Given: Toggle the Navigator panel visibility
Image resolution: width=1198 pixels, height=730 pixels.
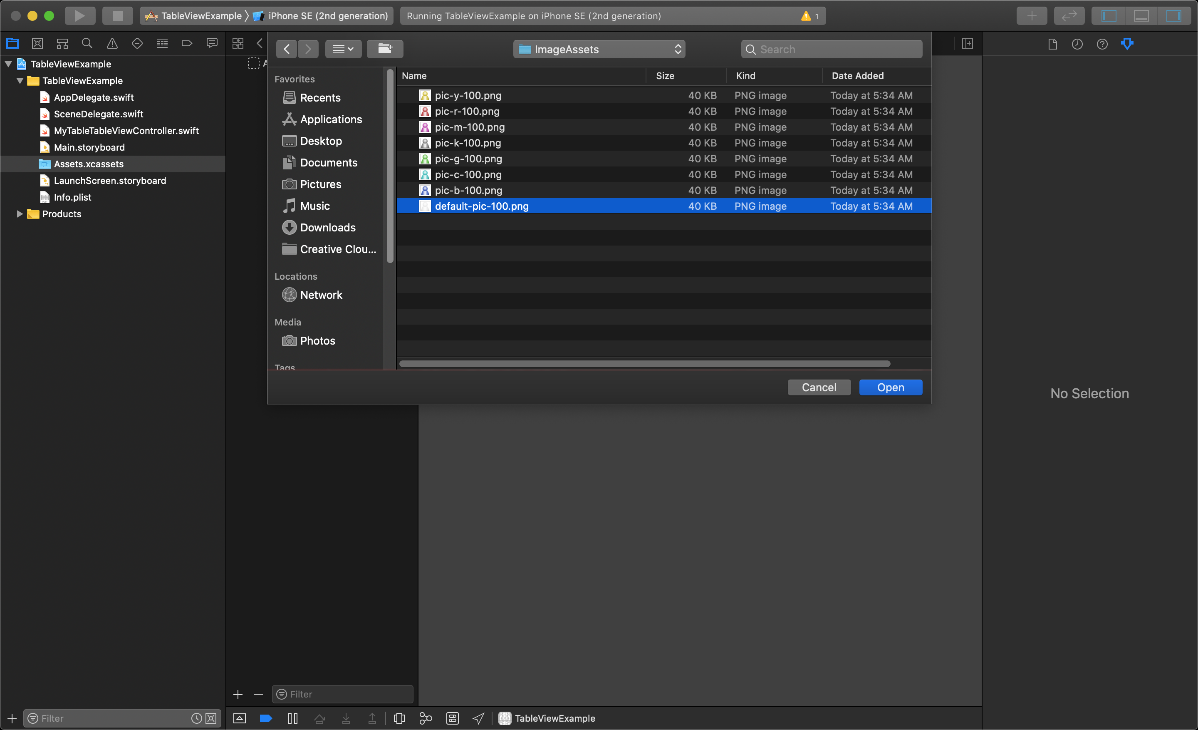Looking at the screenshot, I should [x=1109, y=16].
